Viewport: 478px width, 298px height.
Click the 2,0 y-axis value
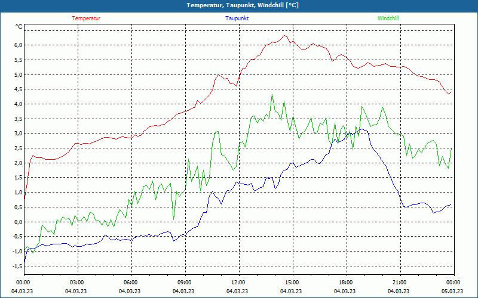[19, 163]
